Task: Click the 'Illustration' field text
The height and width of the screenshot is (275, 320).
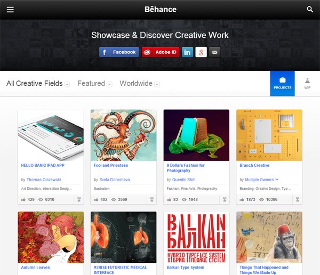Action: [x=102, y=189]
